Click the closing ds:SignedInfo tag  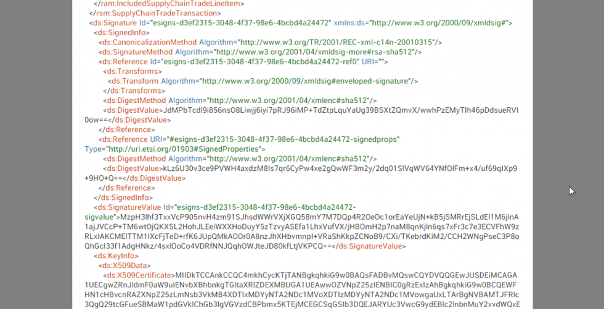(x=123, y=197)
